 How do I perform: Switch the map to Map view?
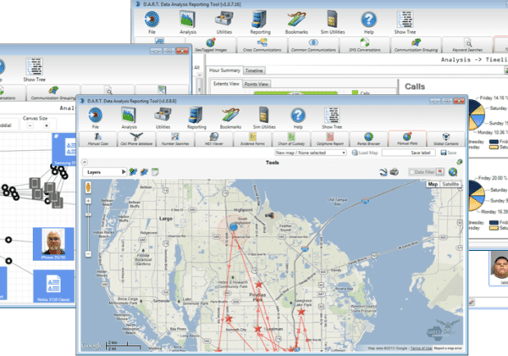[x=433, y=184]
